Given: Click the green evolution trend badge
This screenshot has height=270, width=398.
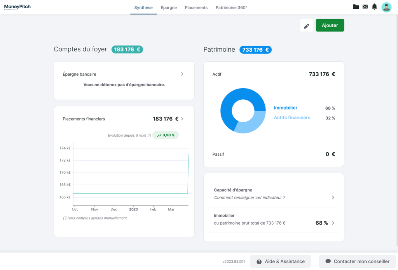Looking at the screenshot, I should coord(166,135).
